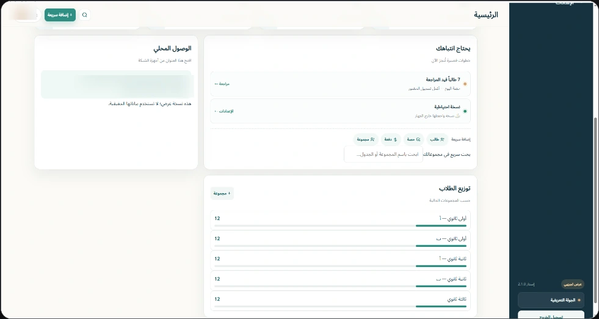Quick add a حصة chip
The width and height of the screenshot is (599, 319).
(413, 139)
